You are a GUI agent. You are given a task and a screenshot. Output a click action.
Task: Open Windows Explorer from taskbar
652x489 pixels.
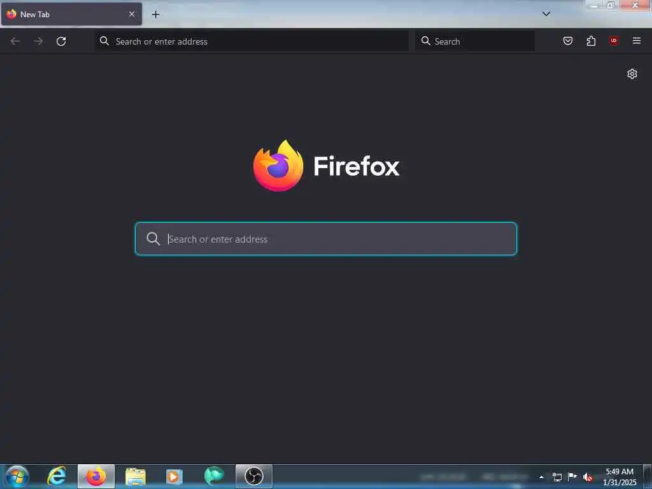[x=136, y=476]
